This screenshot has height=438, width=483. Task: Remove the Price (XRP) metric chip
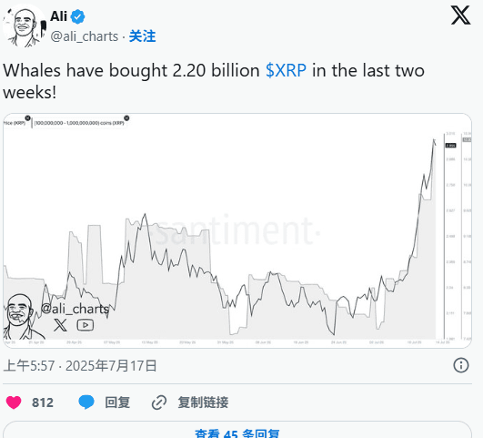(27, 118)
